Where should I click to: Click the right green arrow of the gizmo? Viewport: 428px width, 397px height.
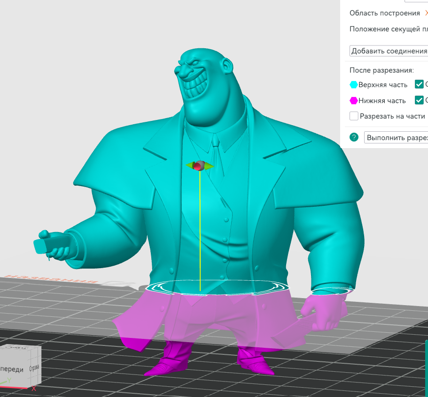point(210,166)
